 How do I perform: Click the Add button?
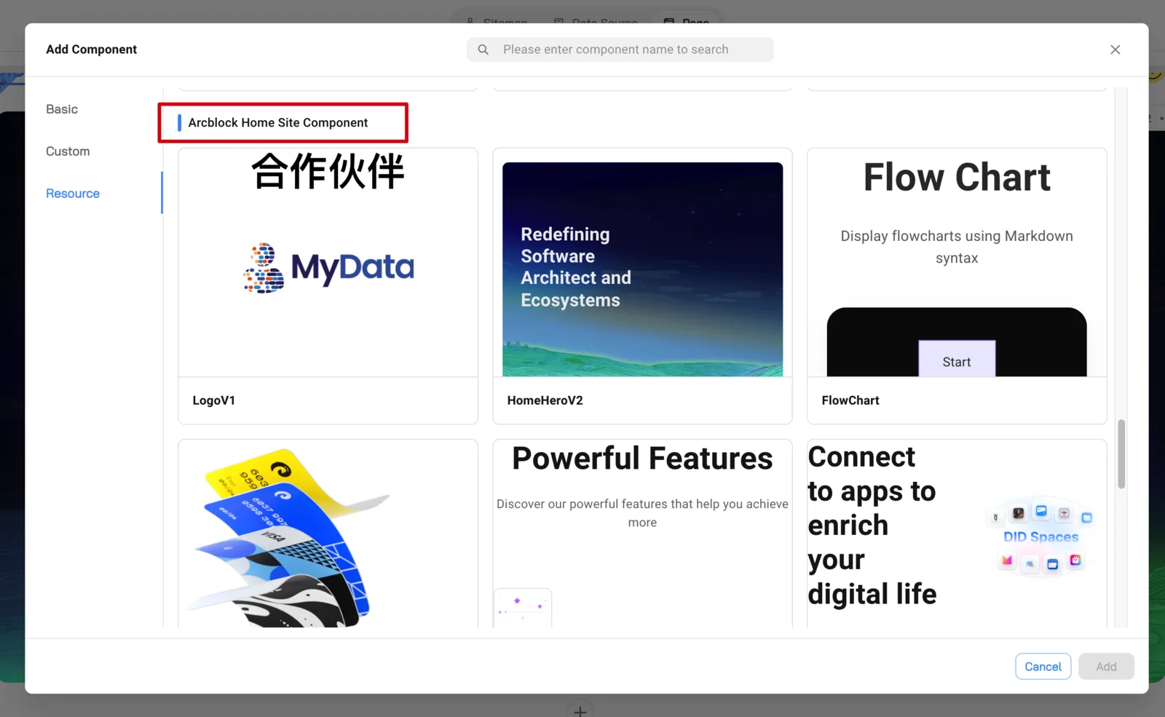coord(1106,666)
